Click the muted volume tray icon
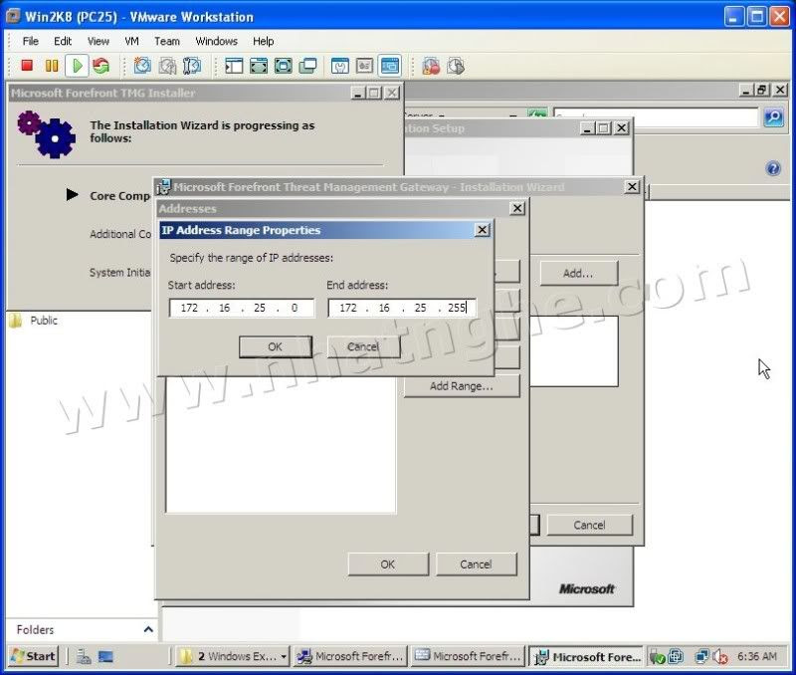This screenshot has height=675, width=796. pos(720,657)
